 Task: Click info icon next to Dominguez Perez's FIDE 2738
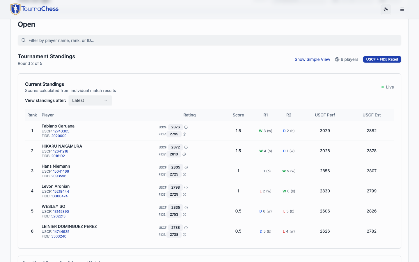coord(184,235)
